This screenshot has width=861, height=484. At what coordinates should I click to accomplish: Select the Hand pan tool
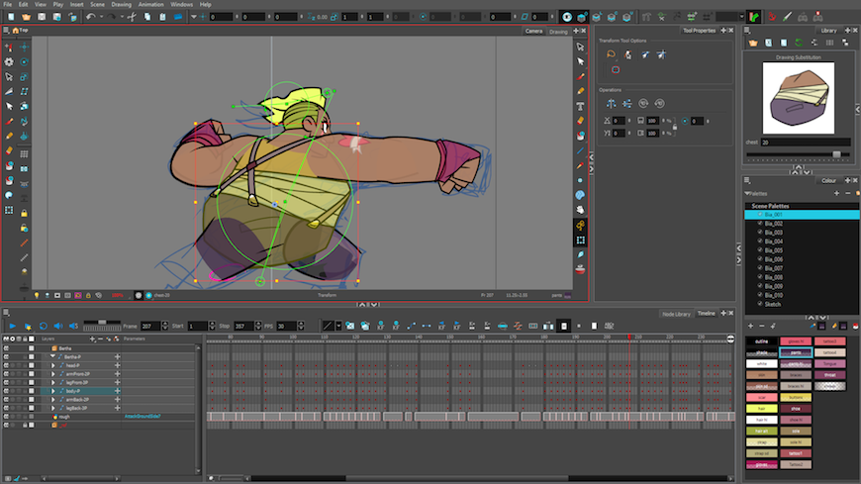(x=580, y=210)
